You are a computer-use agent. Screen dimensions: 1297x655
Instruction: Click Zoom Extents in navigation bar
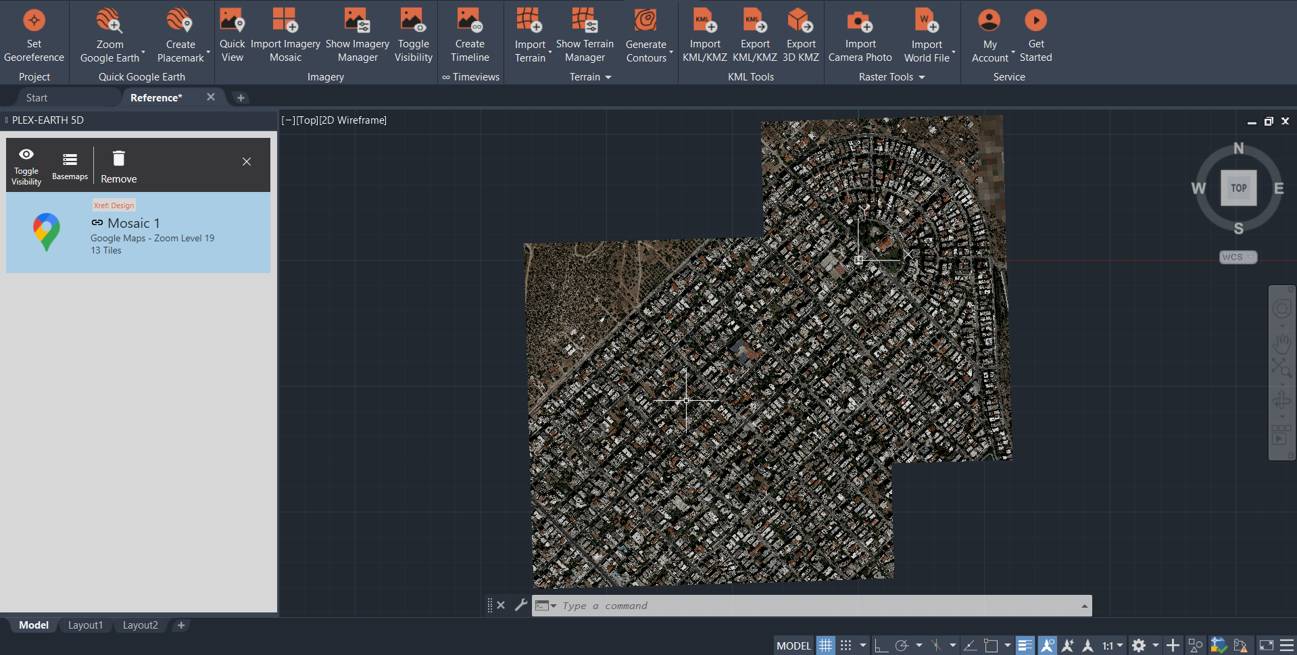(x=1281, y=368)
